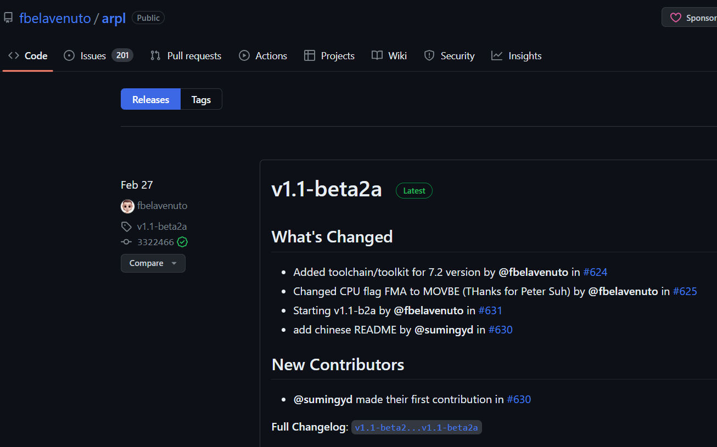
Task: Open the Wiki tab
Action: 389,56
